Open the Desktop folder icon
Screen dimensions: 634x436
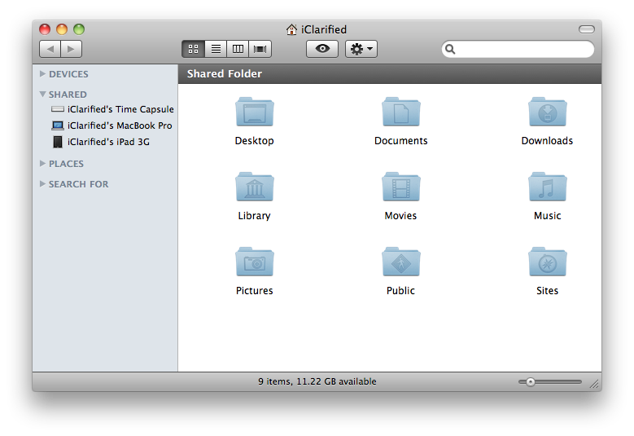click(x=254, y=112)
